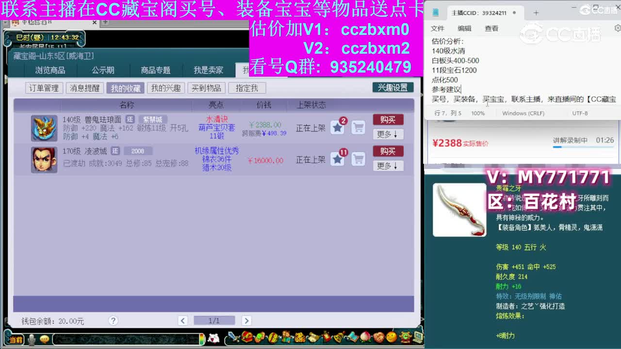
Task: Click the yellow smiley face icon
Action: pyautogui.click(x=391, y=337)
